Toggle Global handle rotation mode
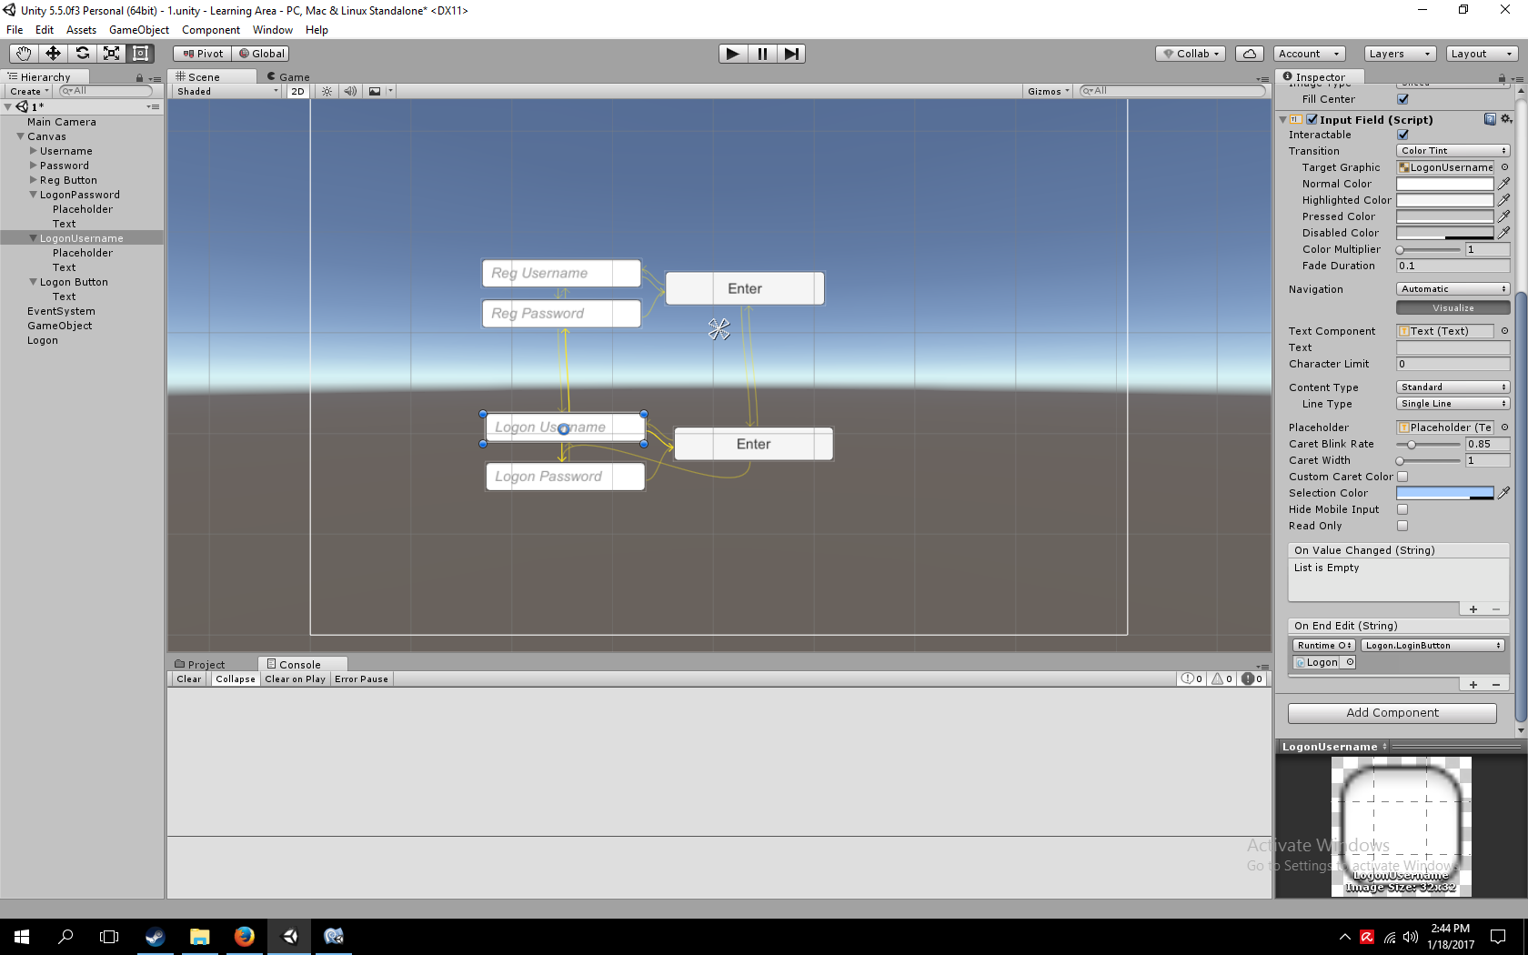Viewport: 1528px width, 955px height. 262,54
